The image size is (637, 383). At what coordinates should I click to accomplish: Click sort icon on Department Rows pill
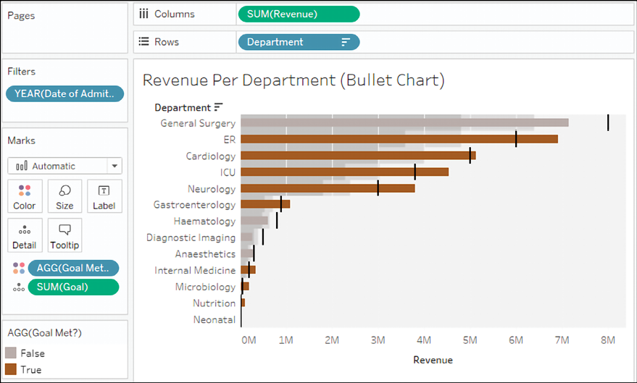point(346,42)
